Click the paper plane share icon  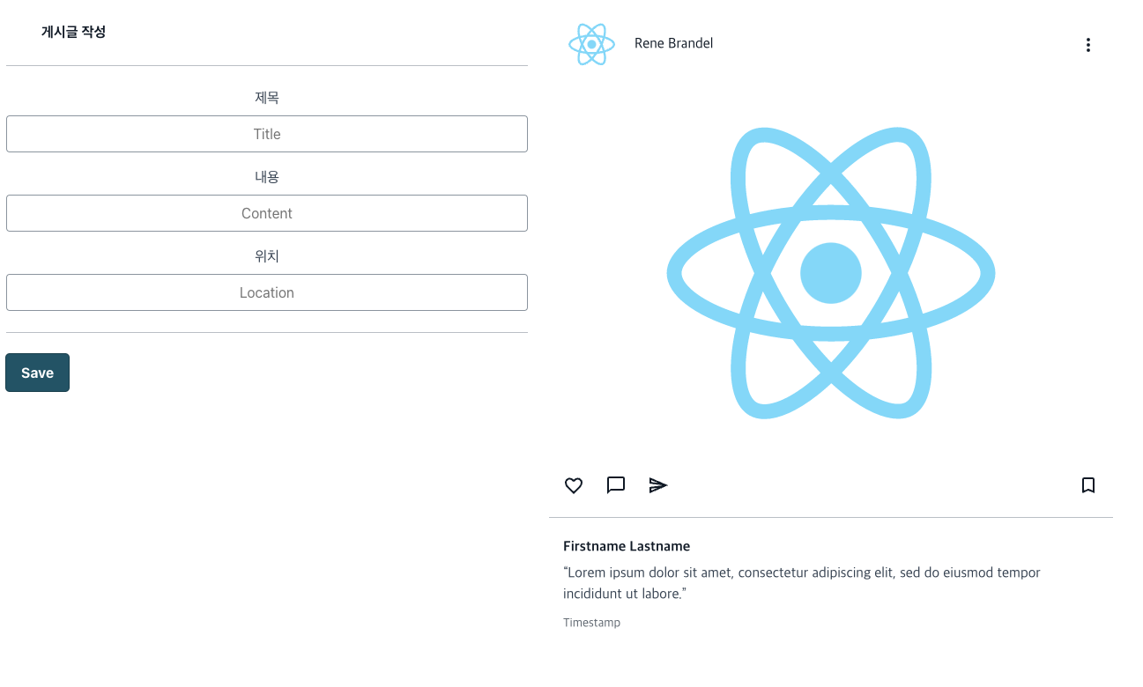point(658,485)
